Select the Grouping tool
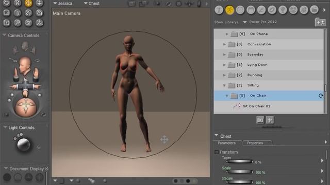Screen dimensions: 330x185 [6, 23]
